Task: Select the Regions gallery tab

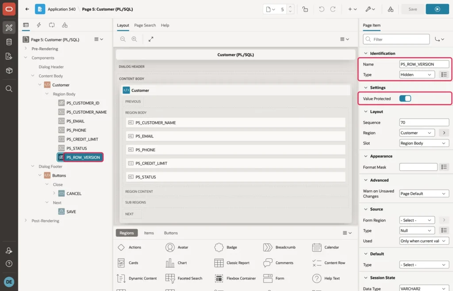Action: point(127,233)
